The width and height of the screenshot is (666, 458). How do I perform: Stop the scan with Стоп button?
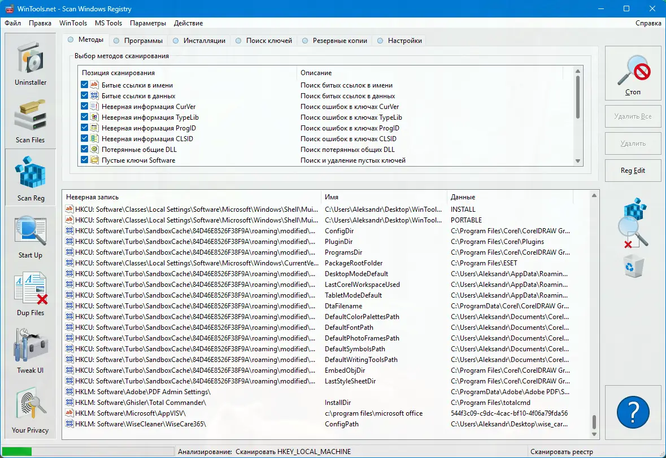633,73
